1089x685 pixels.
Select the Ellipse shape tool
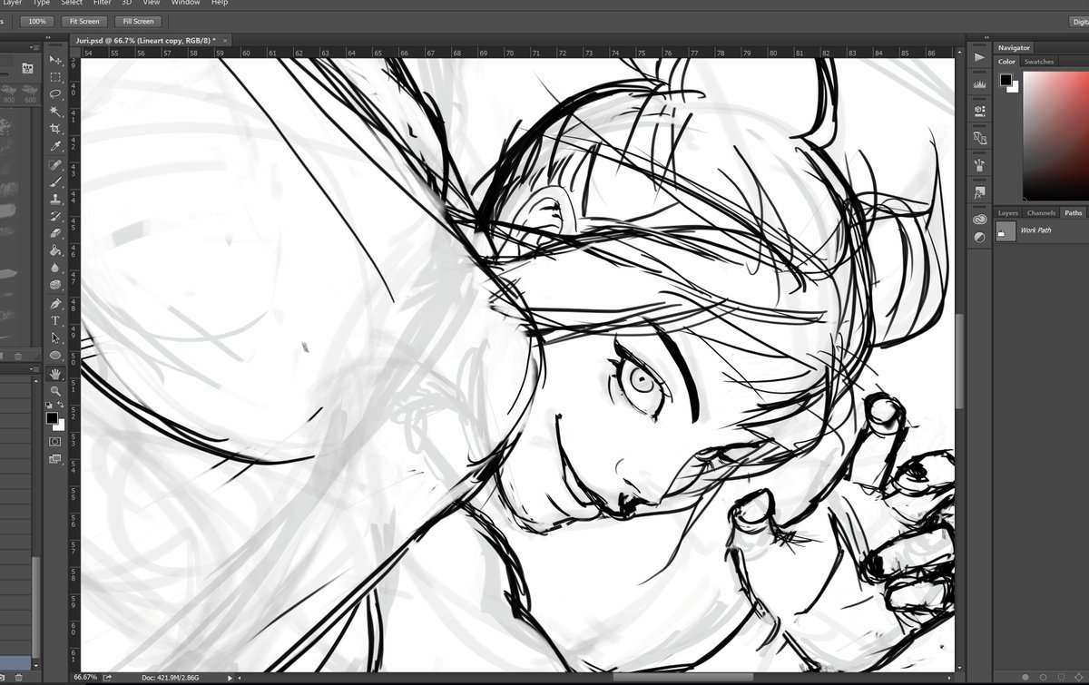point(55,355)
